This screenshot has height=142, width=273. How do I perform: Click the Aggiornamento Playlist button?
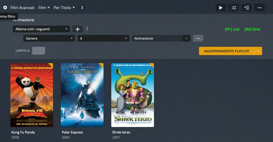tap(227, 51)
